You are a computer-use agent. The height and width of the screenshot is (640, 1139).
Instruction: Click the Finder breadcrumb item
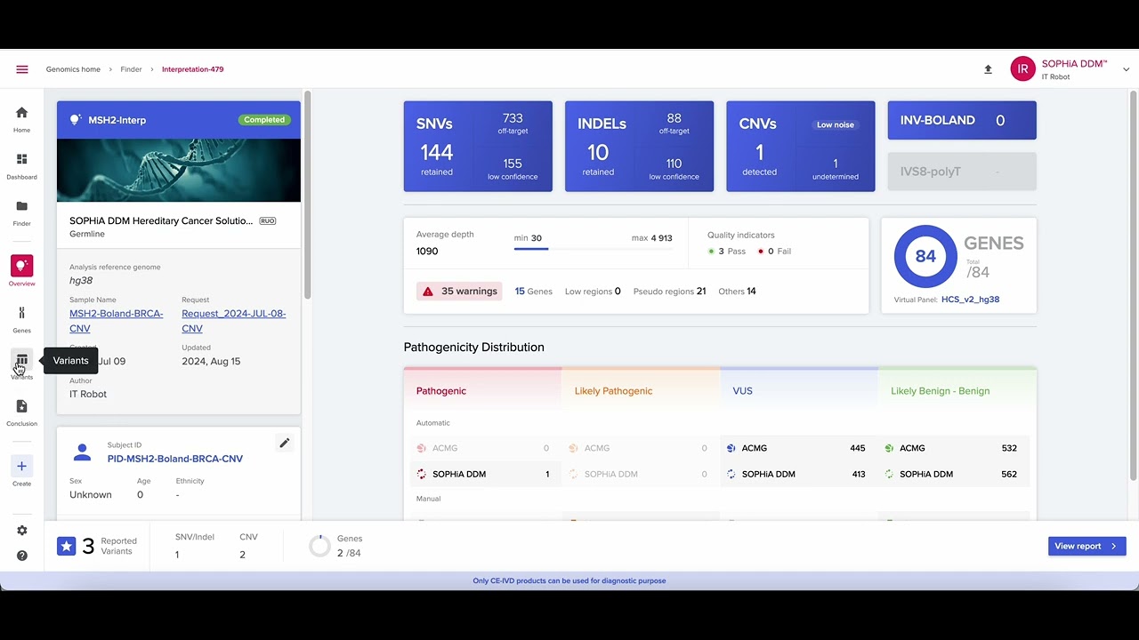coord(131,69)
